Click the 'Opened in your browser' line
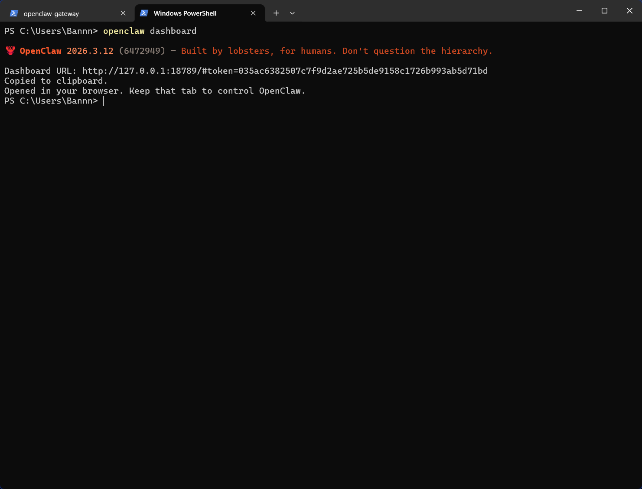 point(155,91)
